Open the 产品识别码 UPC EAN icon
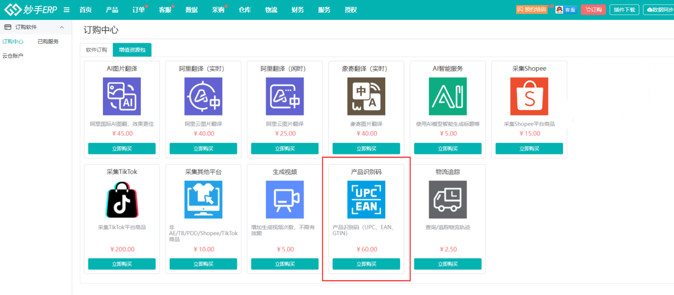674x295 pixels. click(366, 199)
